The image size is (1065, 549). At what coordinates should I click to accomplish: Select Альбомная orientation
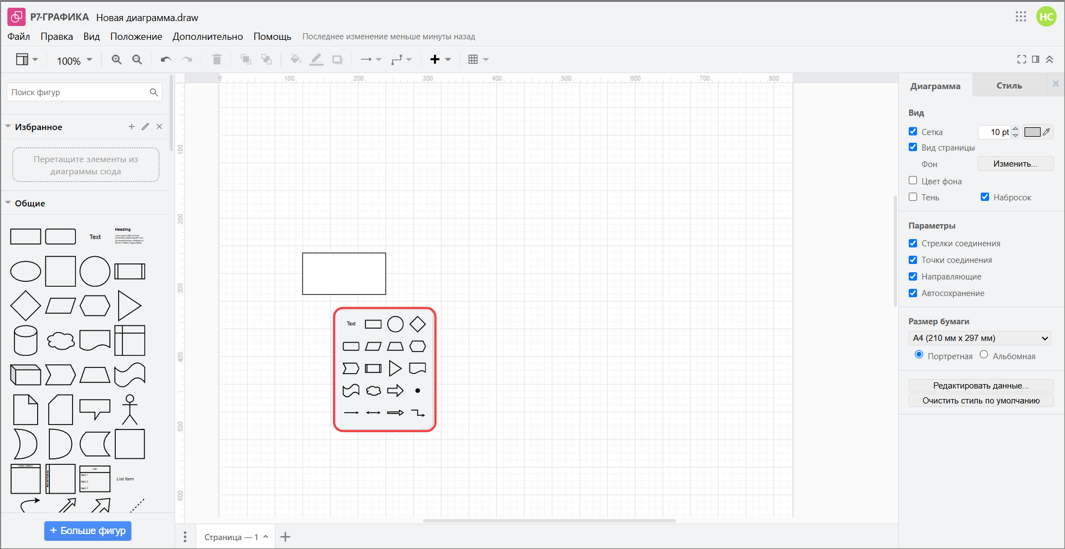click(984, 355)
